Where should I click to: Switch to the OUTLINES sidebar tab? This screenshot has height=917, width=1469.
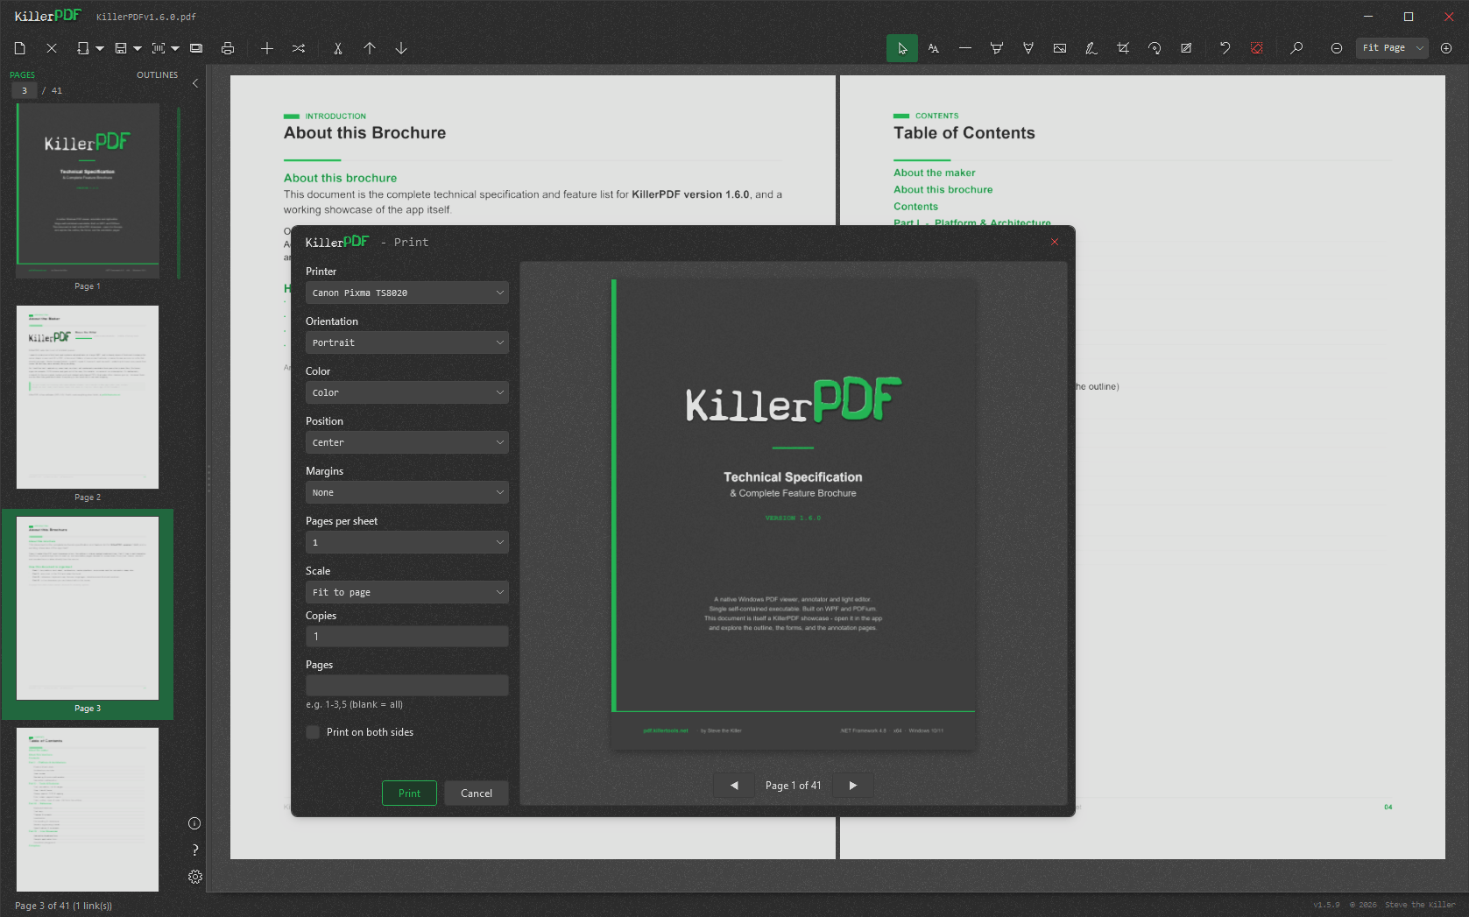point(157,75)
